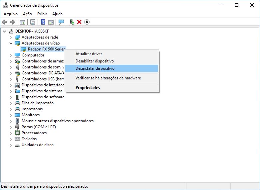This screenshot has width=260, height=190.
Task: Open the Exibir menu
Action: pos(42,14)
